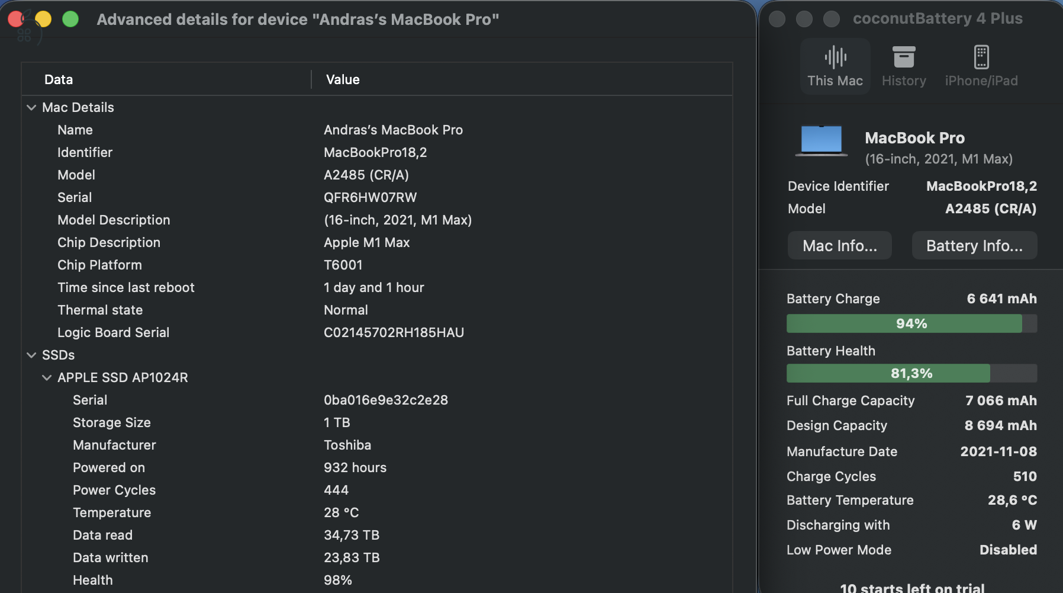Image resolution: width=1063 pixels, height=593 pixels.
Task: Collapse the Mac Details section
Action: point(31,107)
